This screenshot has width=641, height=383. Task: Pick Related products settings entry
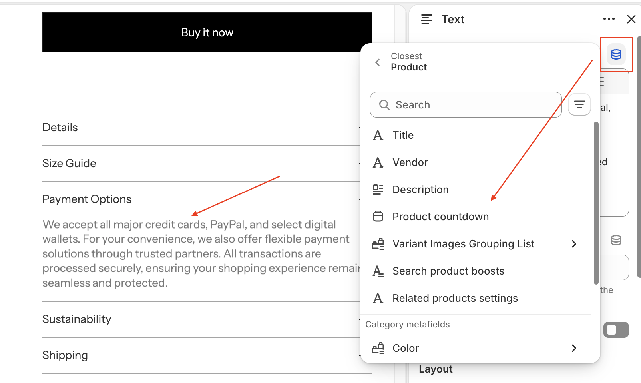(455, 298)
